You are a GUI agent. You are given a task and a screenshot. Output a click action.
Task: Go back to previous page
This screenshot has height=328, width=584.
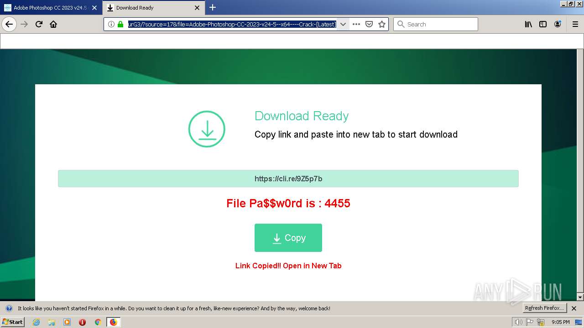9,24
